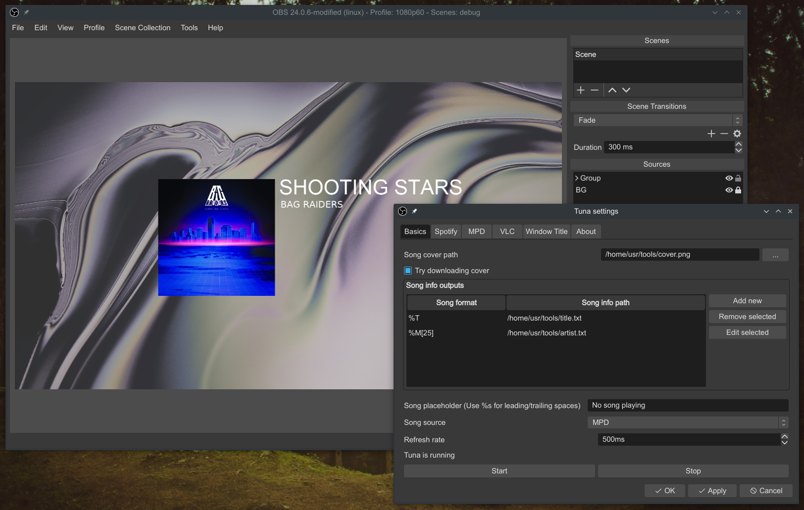804x510 pixels.
Task: Remove the scene transition minus icon
Action: click(724, 134)
